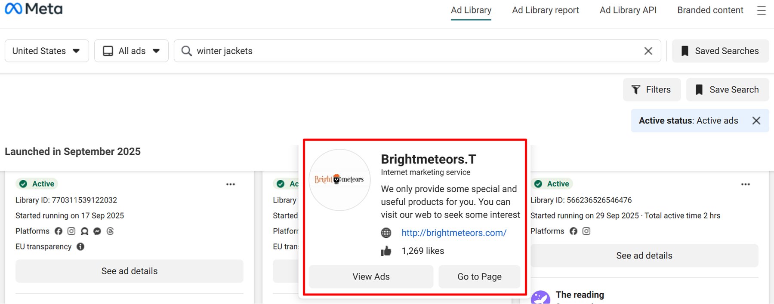Expand the United States country dropdown
774x304 pixels.
point(46,51)
